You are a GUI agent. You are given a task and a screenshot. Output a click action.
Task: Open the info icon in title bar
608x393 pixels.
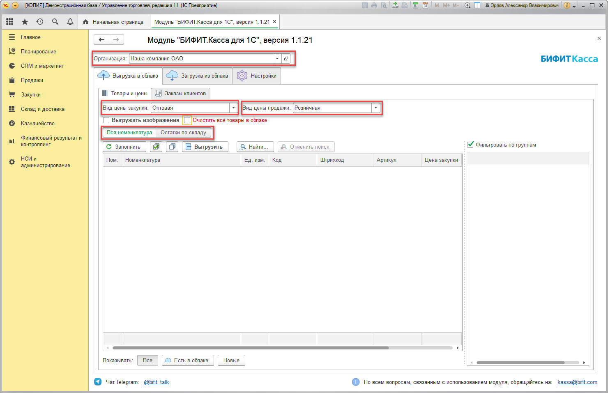tap(567, 5)
